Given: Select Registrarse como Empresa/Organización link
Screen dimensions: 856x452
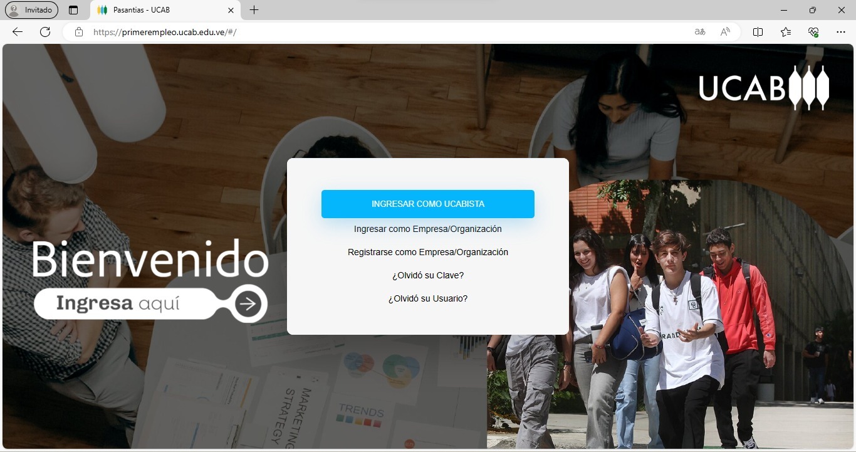Looking at the screenshot, I should (427, 252).
